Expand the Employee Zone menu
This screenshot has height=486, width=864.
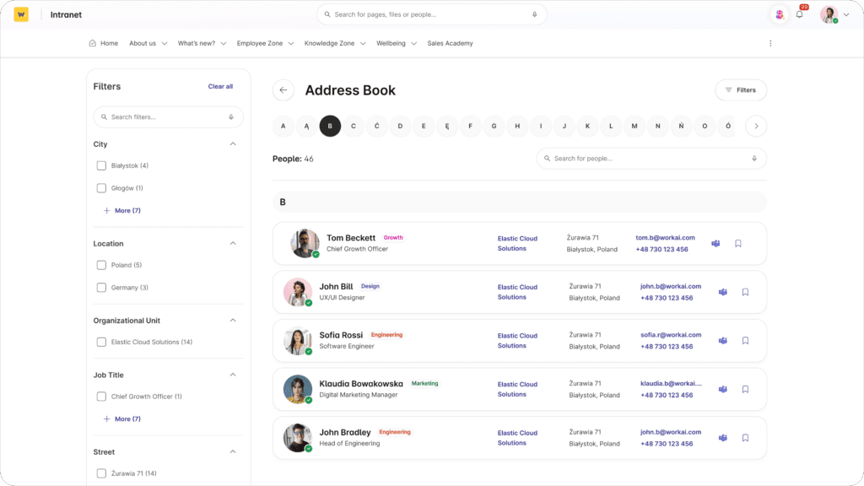(x=265, y=43)
